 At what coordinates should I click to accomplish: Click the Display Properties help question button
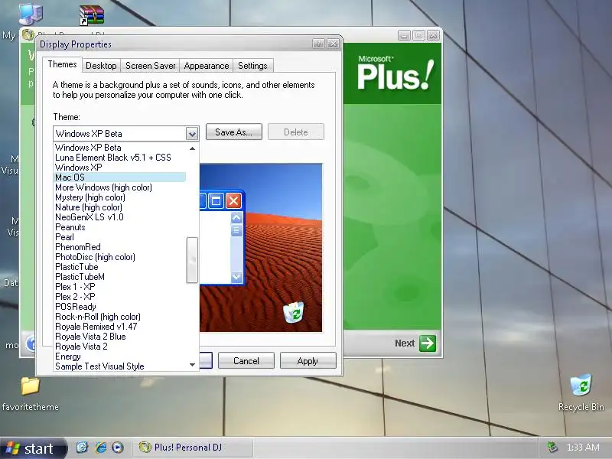[318, 44]
